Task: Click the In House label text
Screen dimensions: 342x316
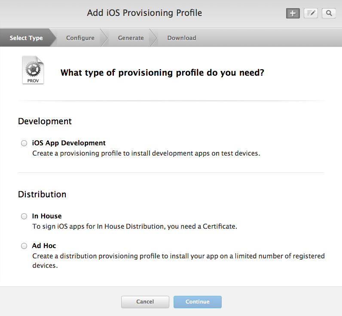Action: point(47,216)
